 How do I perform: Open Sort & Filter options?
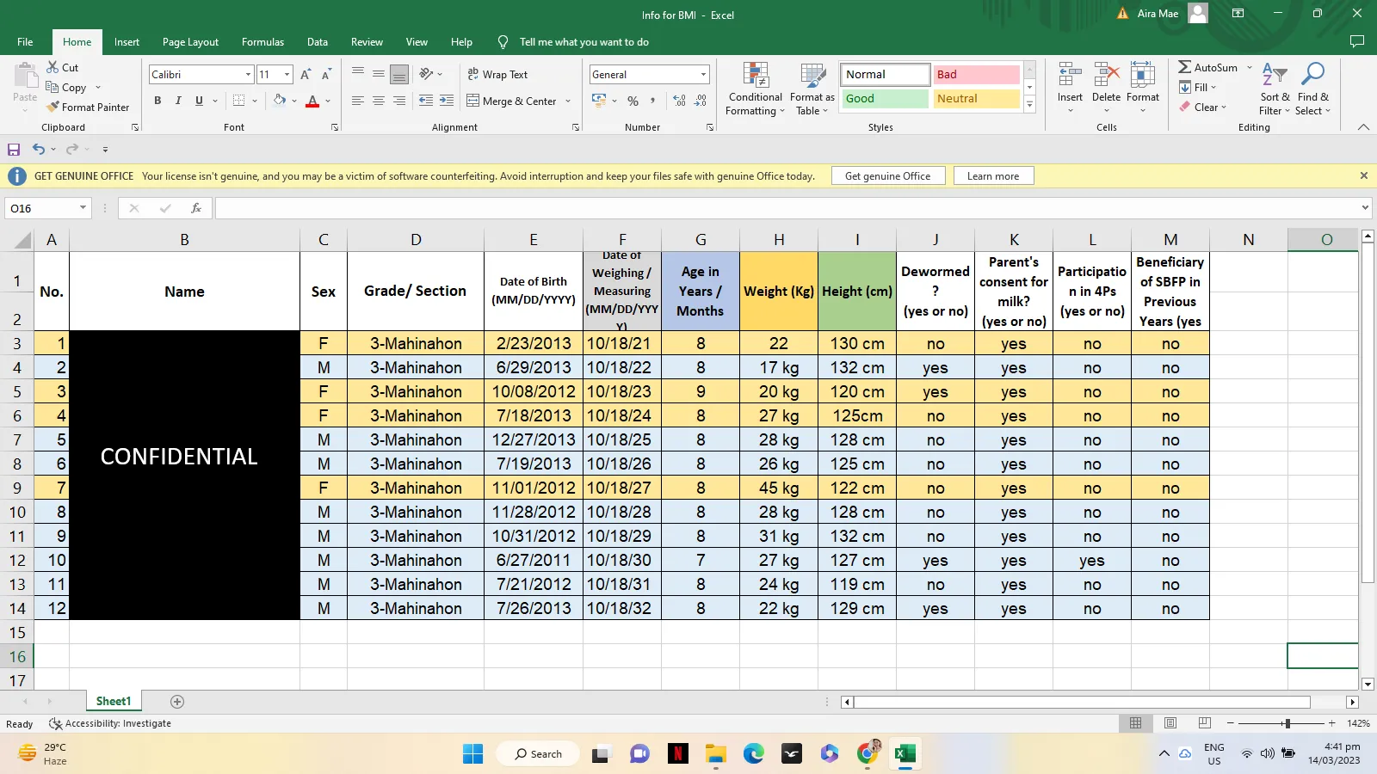[x=1275, y=89]
